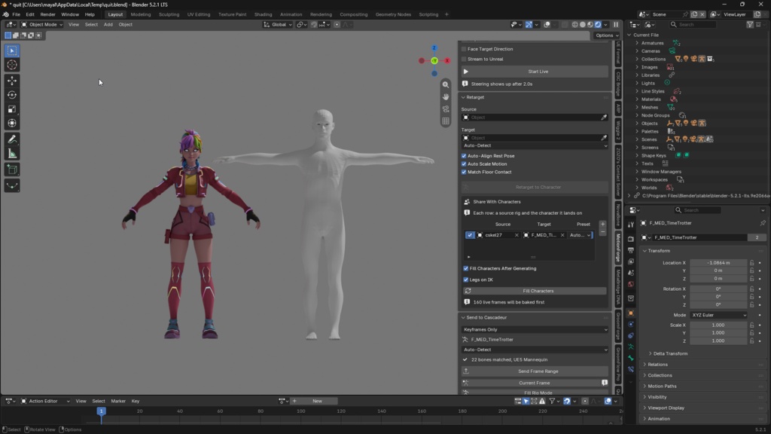Pause viewport rendering icon in header
The height and width of the screenshot is (434, 771).
pos(616,25)
